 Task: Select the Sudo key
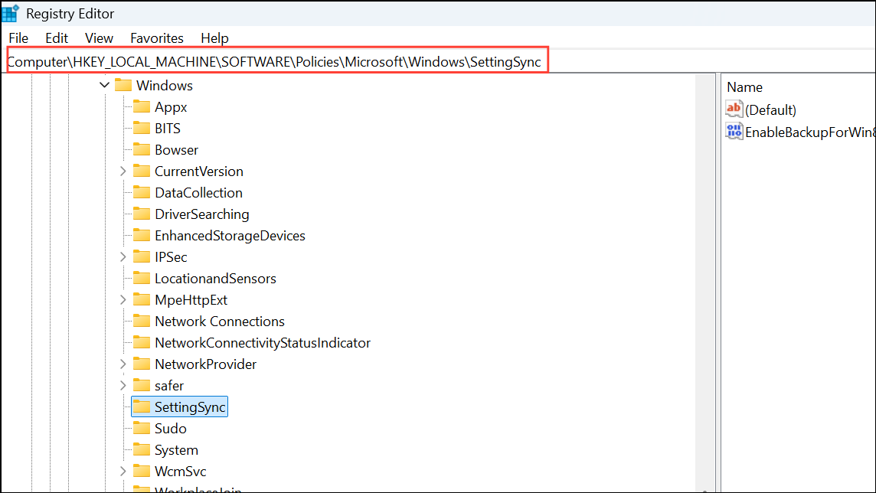(x=171, y=428)
